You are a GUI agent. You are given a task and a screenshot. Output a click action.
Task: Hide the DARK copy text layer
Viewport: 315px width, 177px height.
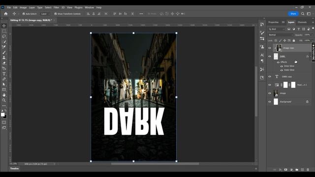click(x=270, y=77)
